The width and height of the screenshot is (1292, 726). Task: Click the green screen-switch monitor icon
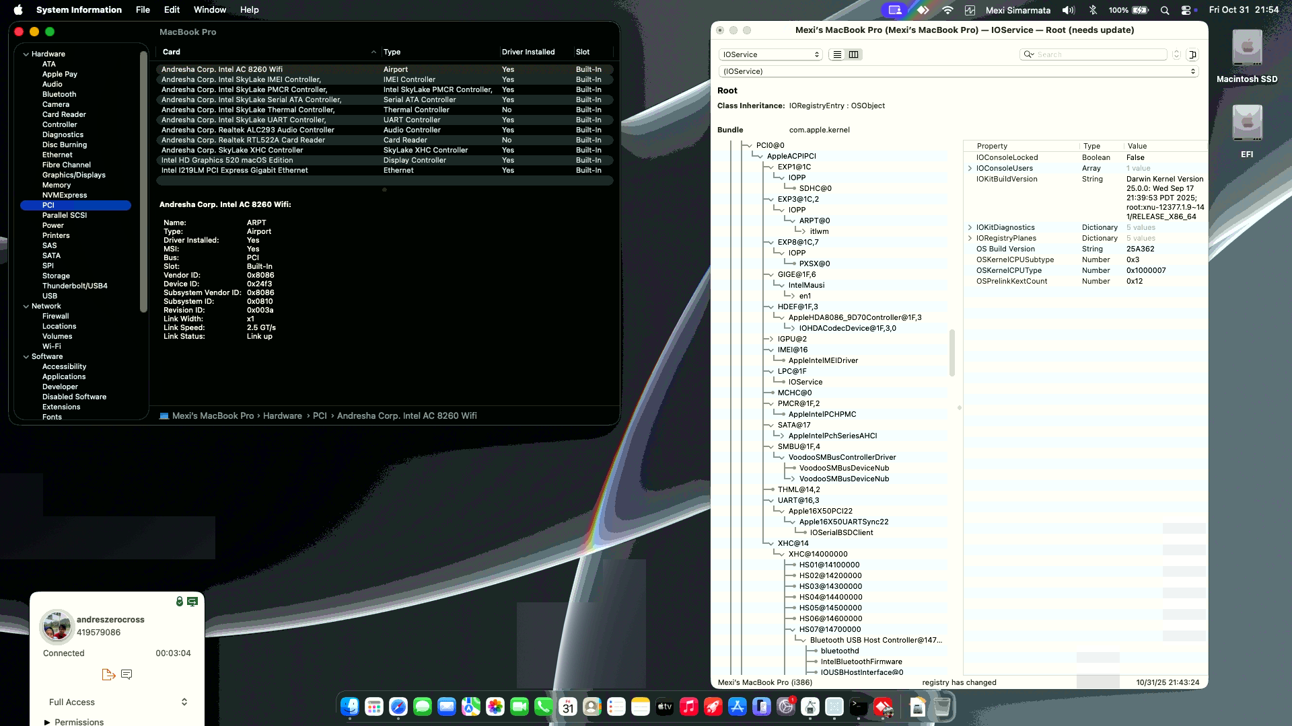(192, 602)
